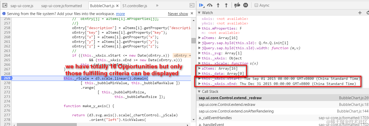The width and height of the screenshot is (369, 126).
Task: Expand this._xAxis.xStart date entry
Action: (200, 79)
